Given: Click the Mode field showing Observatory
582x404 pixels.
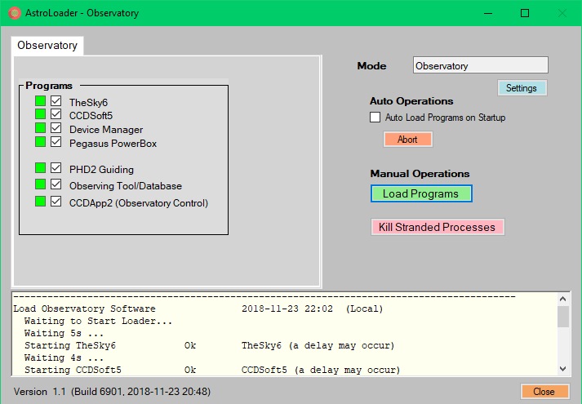Looking at the screenshot, I should (x=480, y=65).
